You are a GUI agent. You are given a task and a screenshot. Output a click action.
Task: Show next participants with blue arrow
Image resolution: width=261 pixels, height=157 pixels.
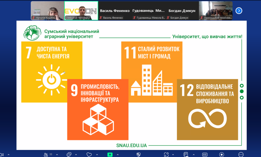pos(239,11)
